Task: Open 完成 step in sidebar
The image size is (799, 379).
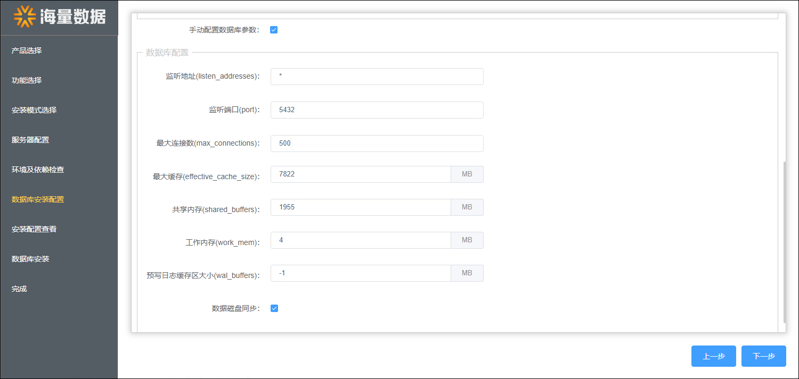Action: (19, 289)
